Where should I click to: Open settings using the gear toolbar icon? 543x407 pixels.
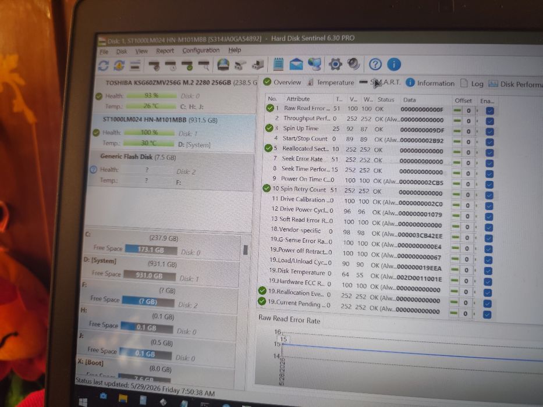[x=335, y=64]
